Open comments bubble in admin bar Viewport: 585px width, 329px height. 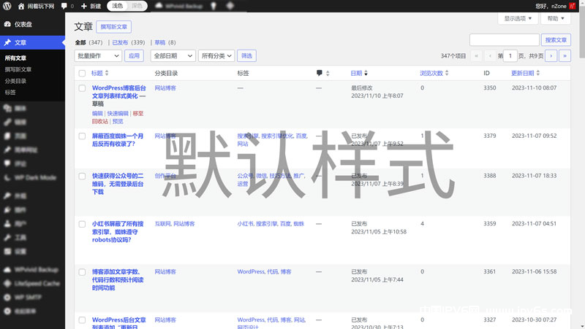pyautogui.click(x=67, y=6)
